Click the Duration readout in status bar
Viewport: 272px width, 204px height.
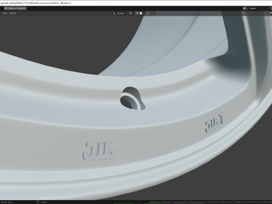251,202
